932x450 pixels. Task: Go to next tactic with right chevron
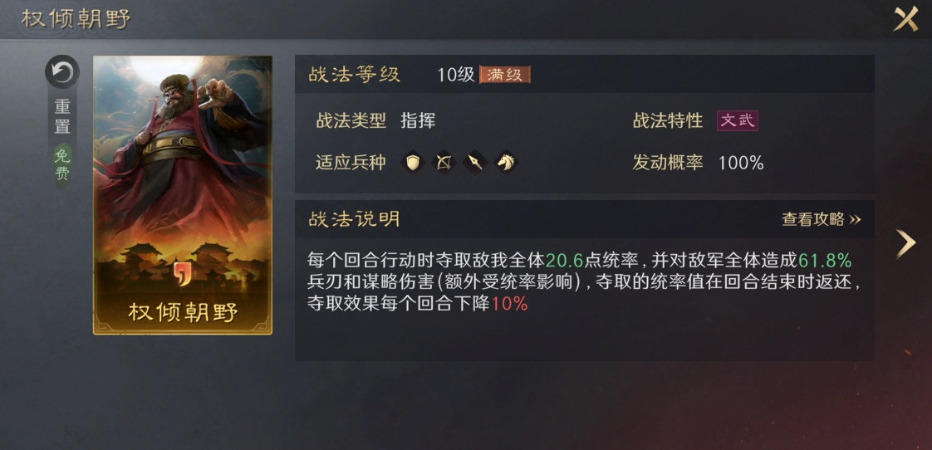point(906,244)
